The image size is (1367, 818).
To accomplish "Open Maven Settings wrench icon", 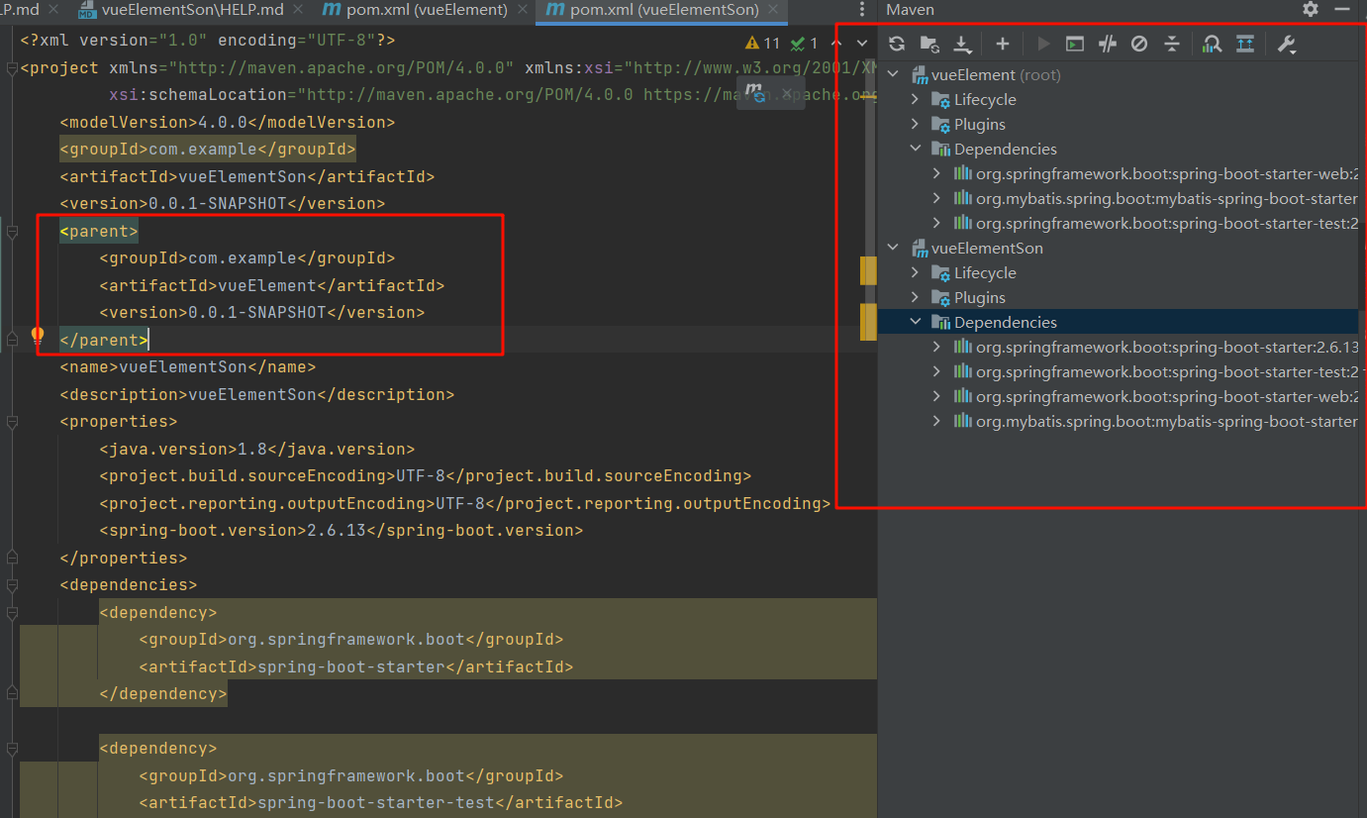I will coord(1286,44).
